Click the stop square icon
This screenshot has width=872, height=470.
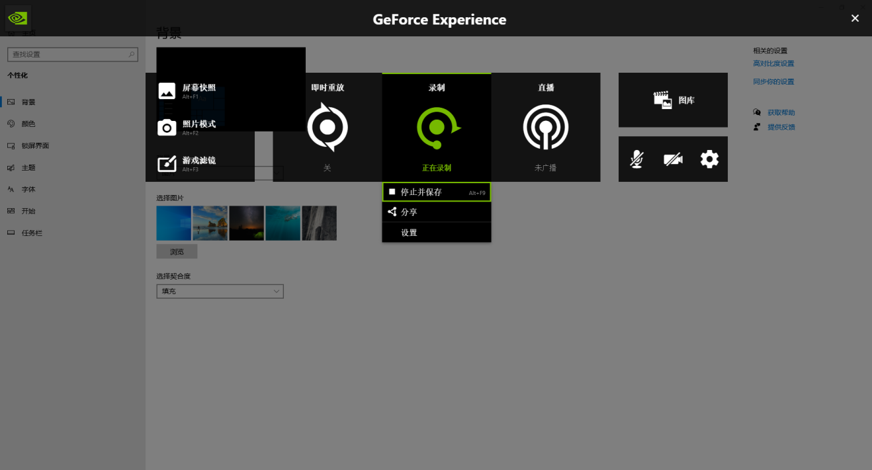click(392, 192)
